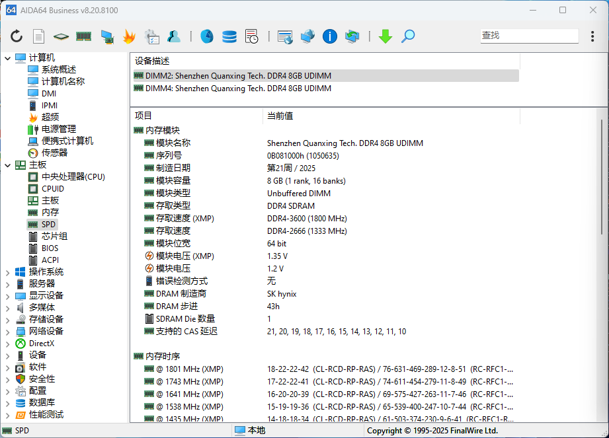Open the flame stability test icon
The width and height of the screenshot is (609, 438).
pos(129,36)
